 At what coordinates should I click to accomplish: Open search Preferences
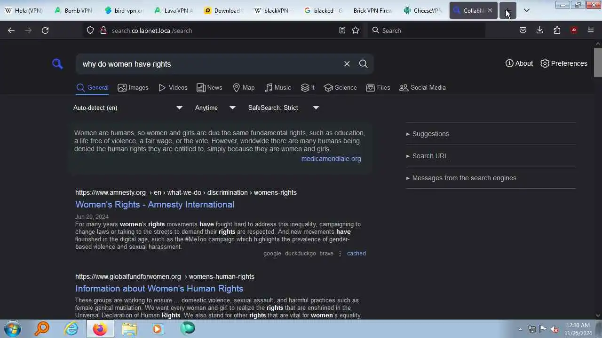[564, 63]
